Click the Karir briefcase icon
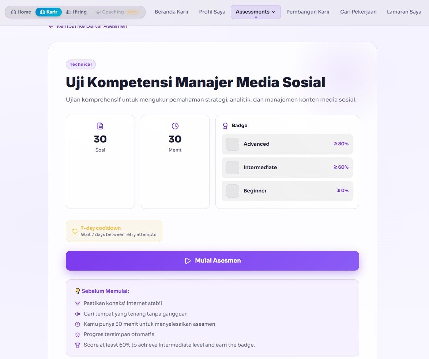429x359 pixels. 42,12
